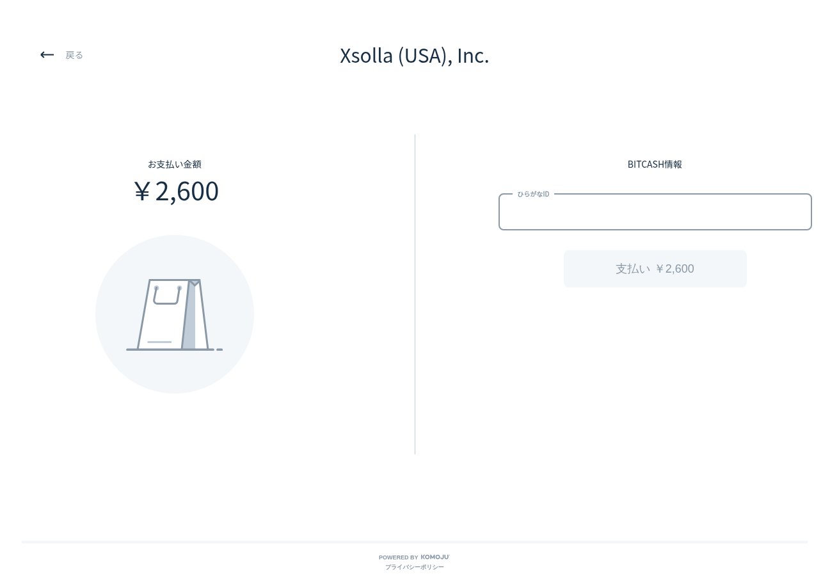Click the back arrow icon
This screenshot has width=830, height=576.
[x=47, y=55]
